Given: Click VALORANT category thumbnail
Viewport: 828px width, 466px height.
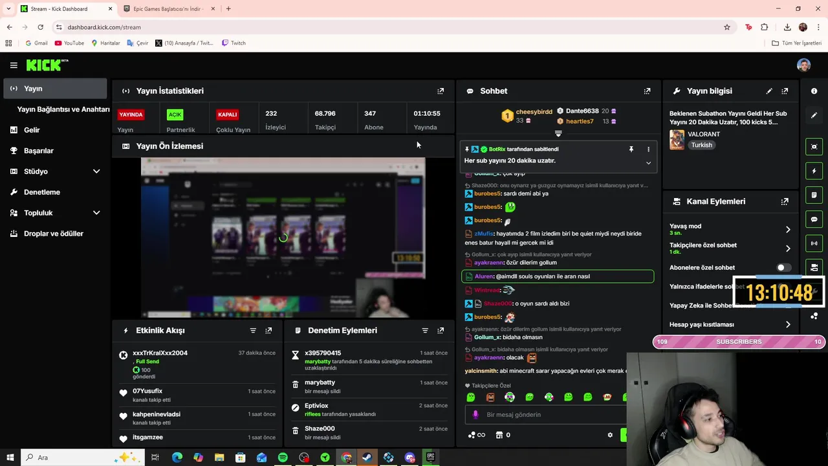Looking at the screenshot, I should tap(677, 140).
